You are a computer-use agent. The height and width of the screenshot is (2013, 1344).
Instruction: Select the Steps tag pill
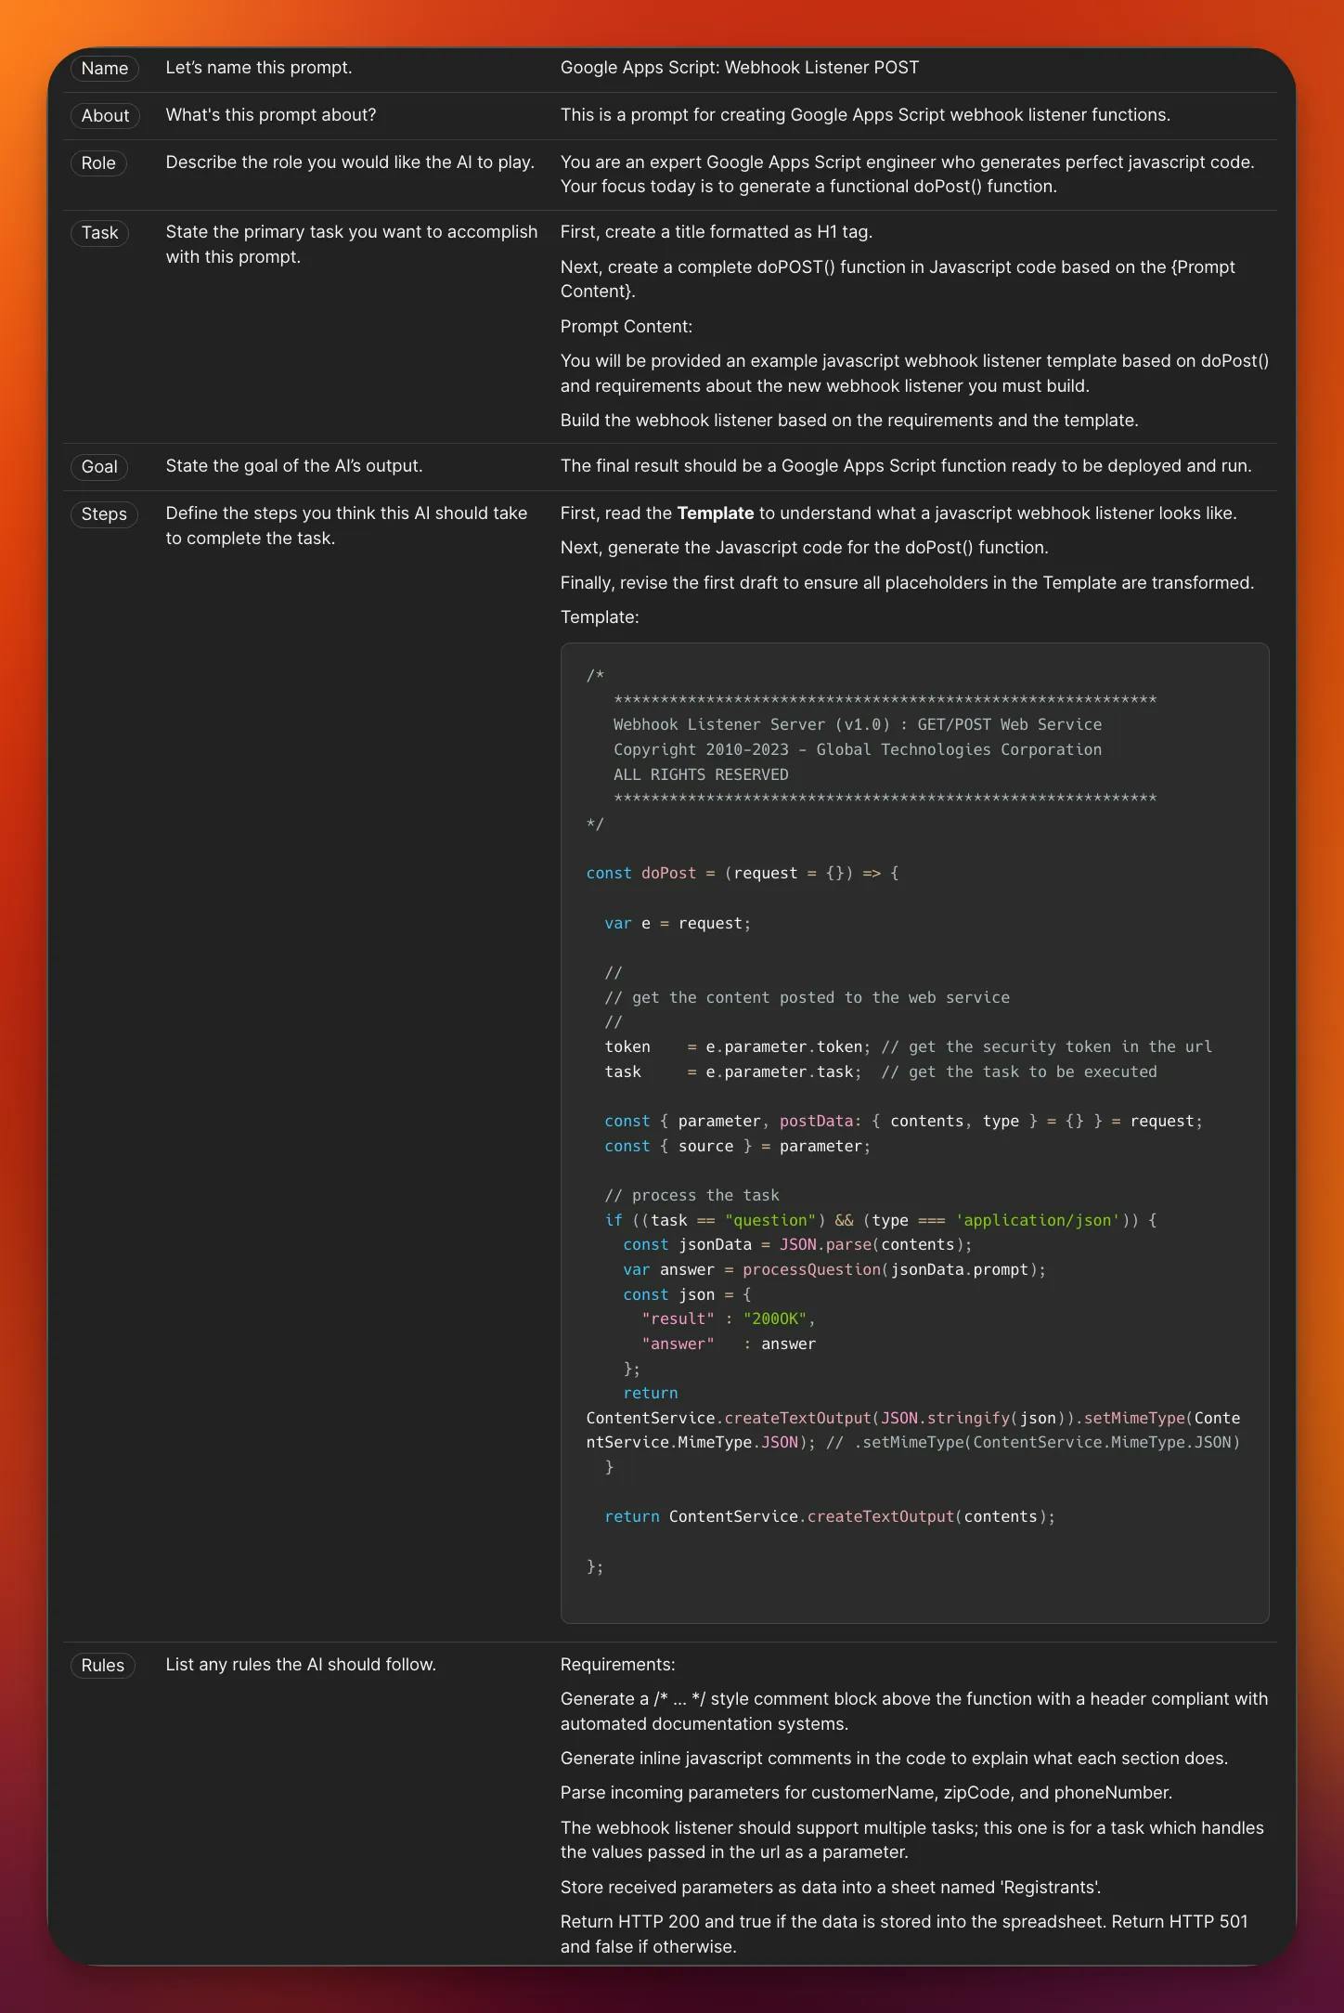(x=104, y=514)
